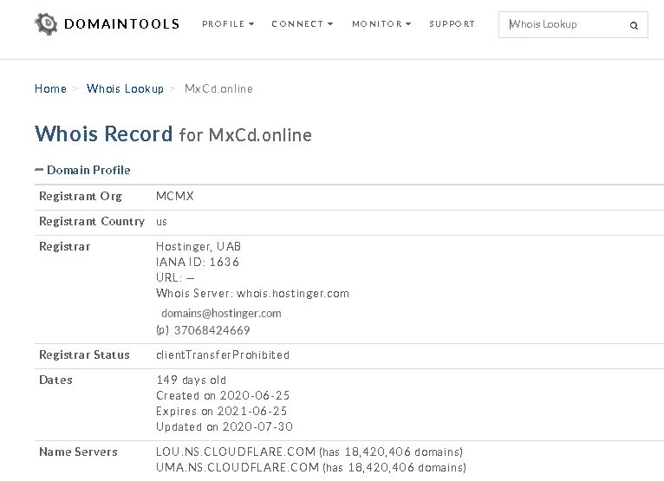Click the phone number 37068424669
The width and height of the screenshot is (664, 481).
coord(212,330)
